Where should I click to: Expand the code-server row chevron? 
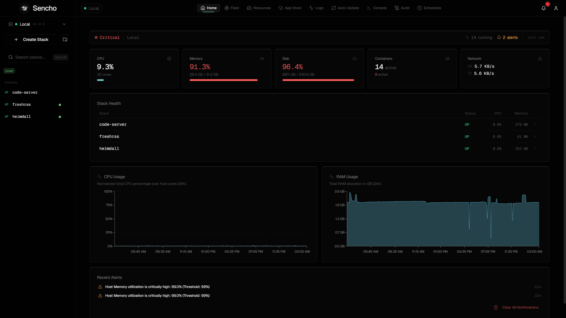(535, 125)
